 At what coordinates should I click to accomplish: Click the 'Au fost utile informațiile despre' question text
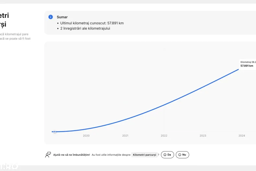tap(111, 155)
